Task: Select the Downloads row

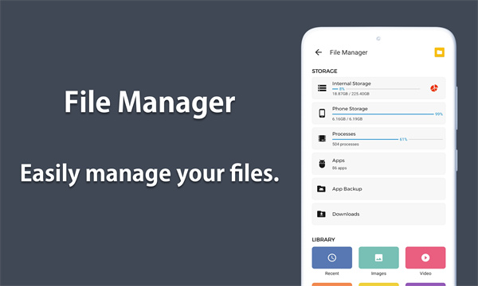Action: coord(378,214)
